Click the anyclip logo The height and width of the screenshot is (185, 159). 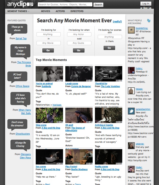(20, 4)
